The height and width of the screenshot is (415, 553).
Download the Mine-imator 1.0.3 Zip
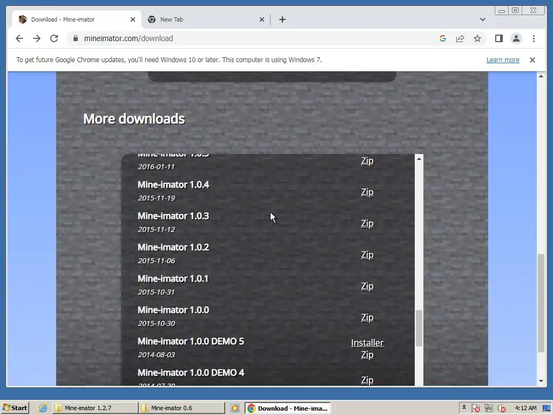(x=367, y=223)
